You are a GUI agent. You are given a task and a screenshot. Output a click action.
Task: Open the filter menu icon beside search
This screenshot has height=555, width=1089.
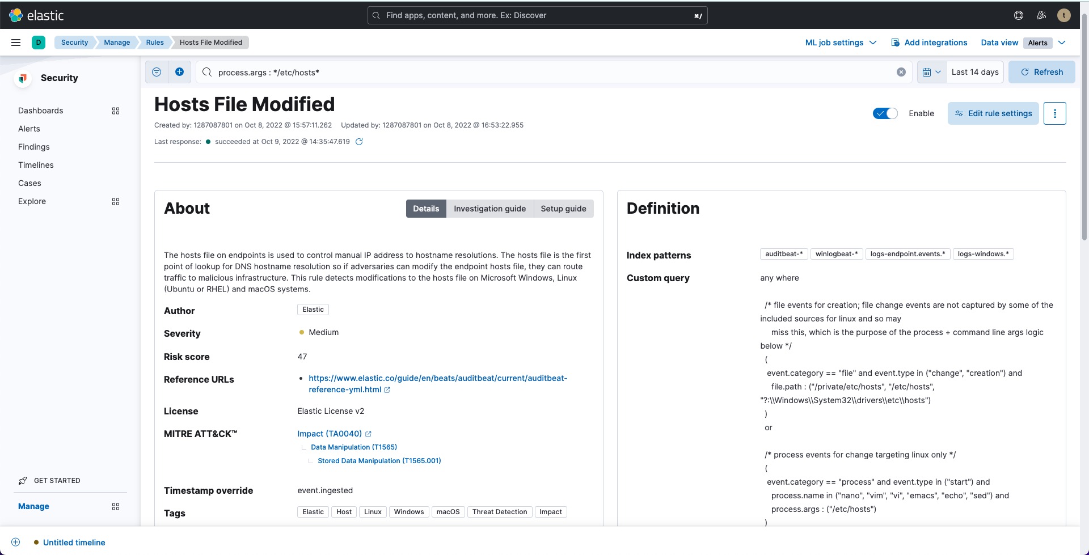click(x=157, y=72)
